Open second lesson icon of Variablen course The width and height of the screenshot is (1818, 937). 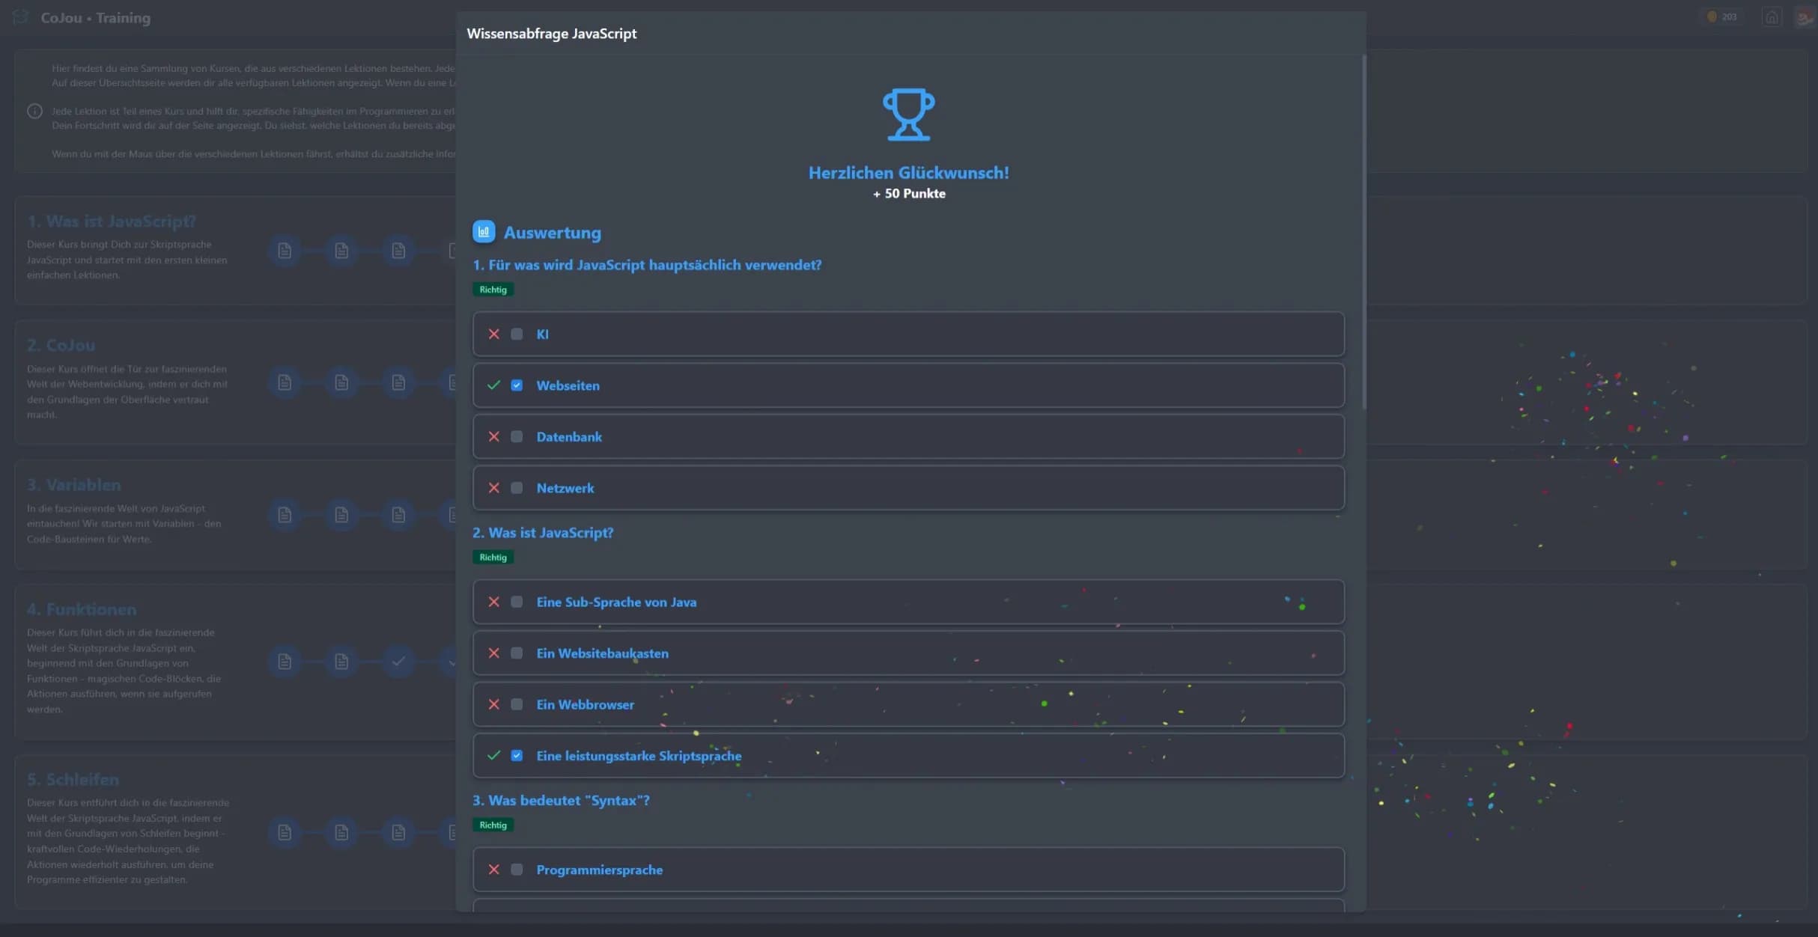341,515
